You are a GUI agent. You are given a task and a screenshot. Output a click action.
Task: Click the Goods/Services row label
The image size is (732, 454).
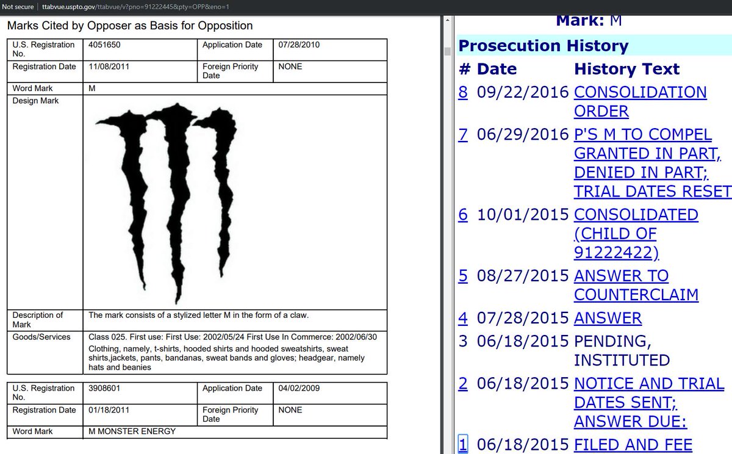point(41,337)
